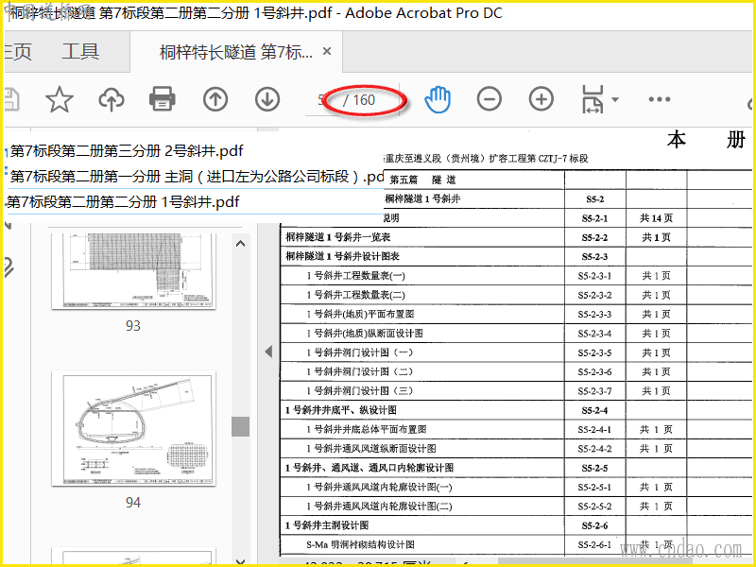
Task: Collapse the left navigation pane arrow
Action: coord(268,352)
